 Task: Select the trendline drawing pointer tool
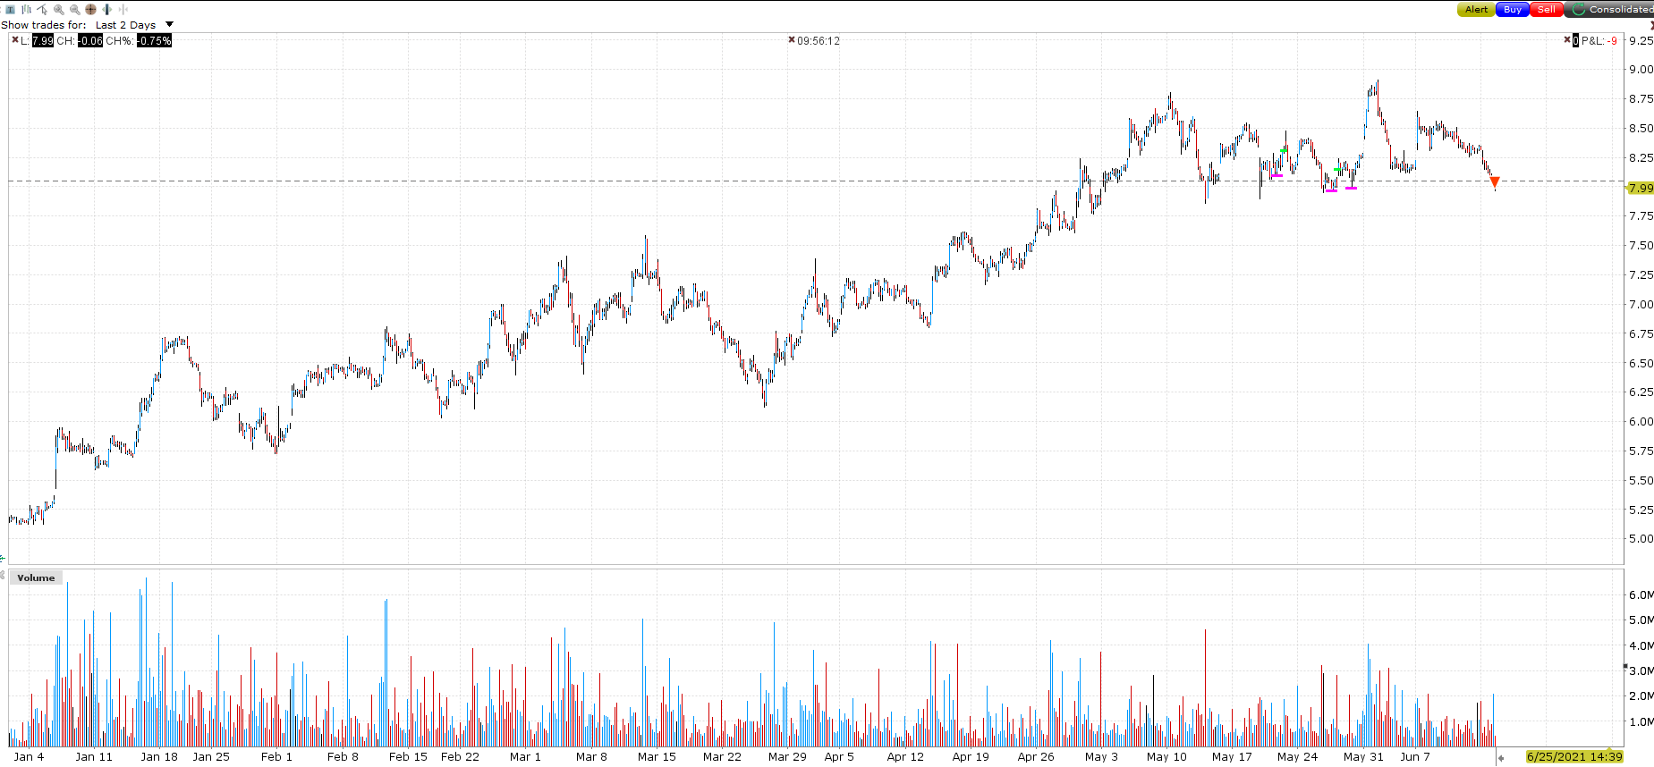click(42, 10)
